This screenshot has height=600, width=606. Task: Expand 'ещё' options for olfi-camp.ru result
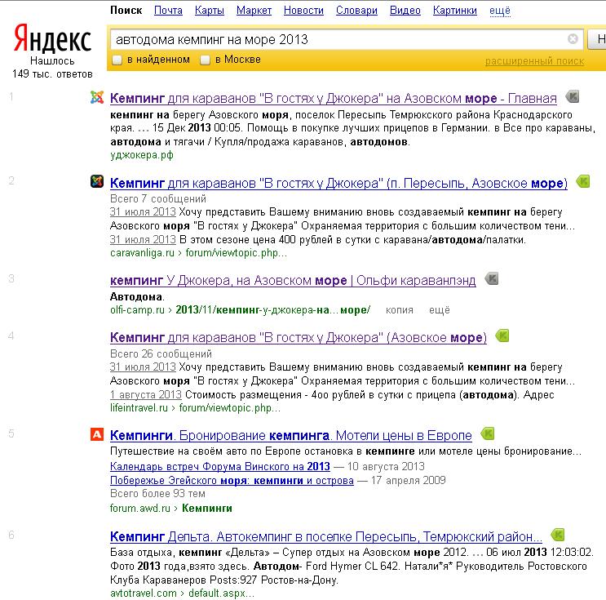pos(440,310)
